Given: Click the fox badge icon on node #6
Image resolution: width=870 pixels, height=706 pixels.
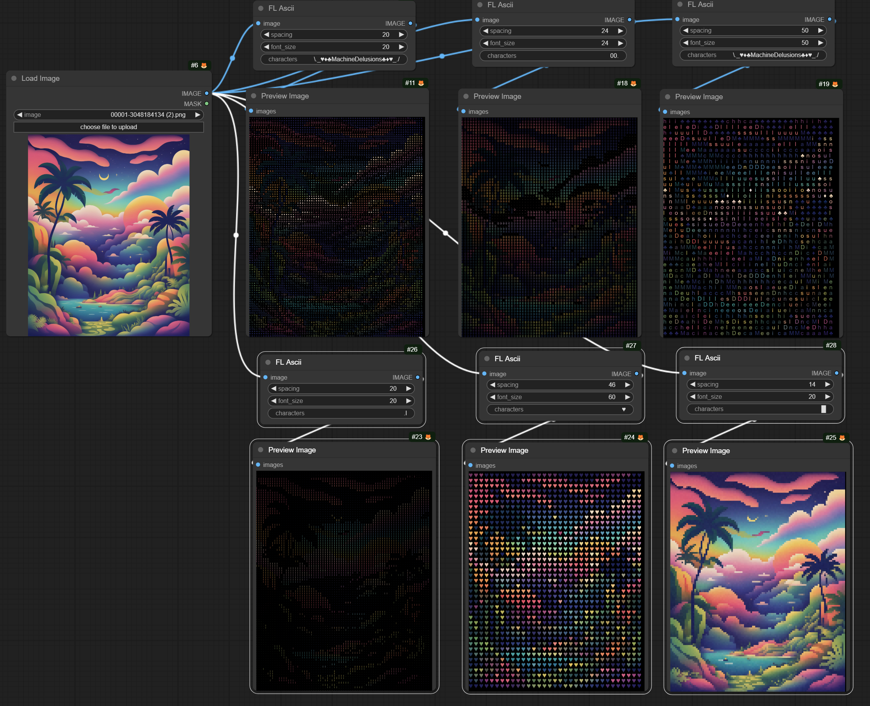Looking at the screenshot, I should (204, 66).
